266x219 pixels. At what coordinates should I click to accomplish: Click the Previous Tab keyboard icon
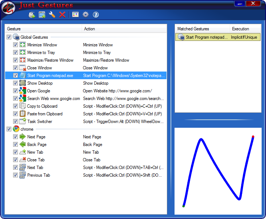click(x=22, y=175)
